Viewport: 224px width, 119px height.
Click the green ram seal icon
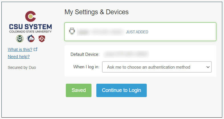20,38
